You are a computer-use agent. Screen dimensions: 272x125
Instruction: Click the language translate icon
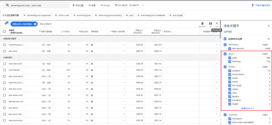tap(89, 5)
